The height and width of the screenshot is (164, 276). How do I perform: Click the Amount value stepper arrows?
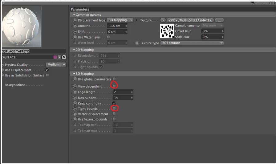126,26
